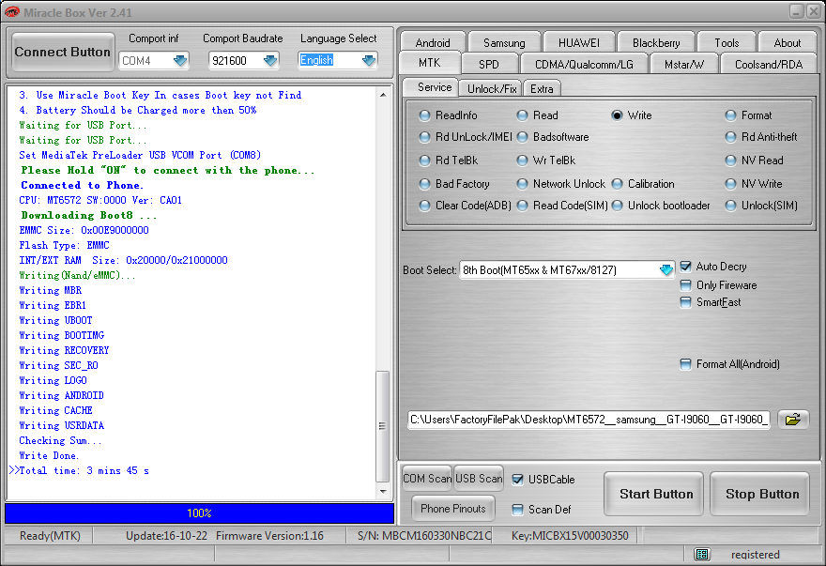This screenshot has height=566, width=826.
Task: Click the log scrollbar up arrow
Action: [x=383, y=95]
